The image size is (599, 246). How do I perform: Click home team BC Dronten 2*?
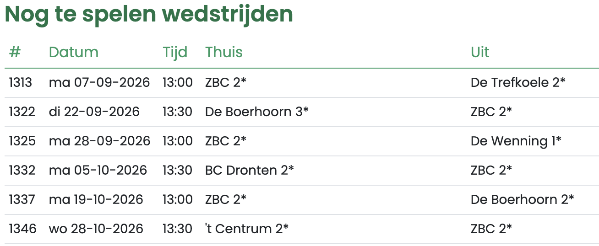(x=250, y=170)
